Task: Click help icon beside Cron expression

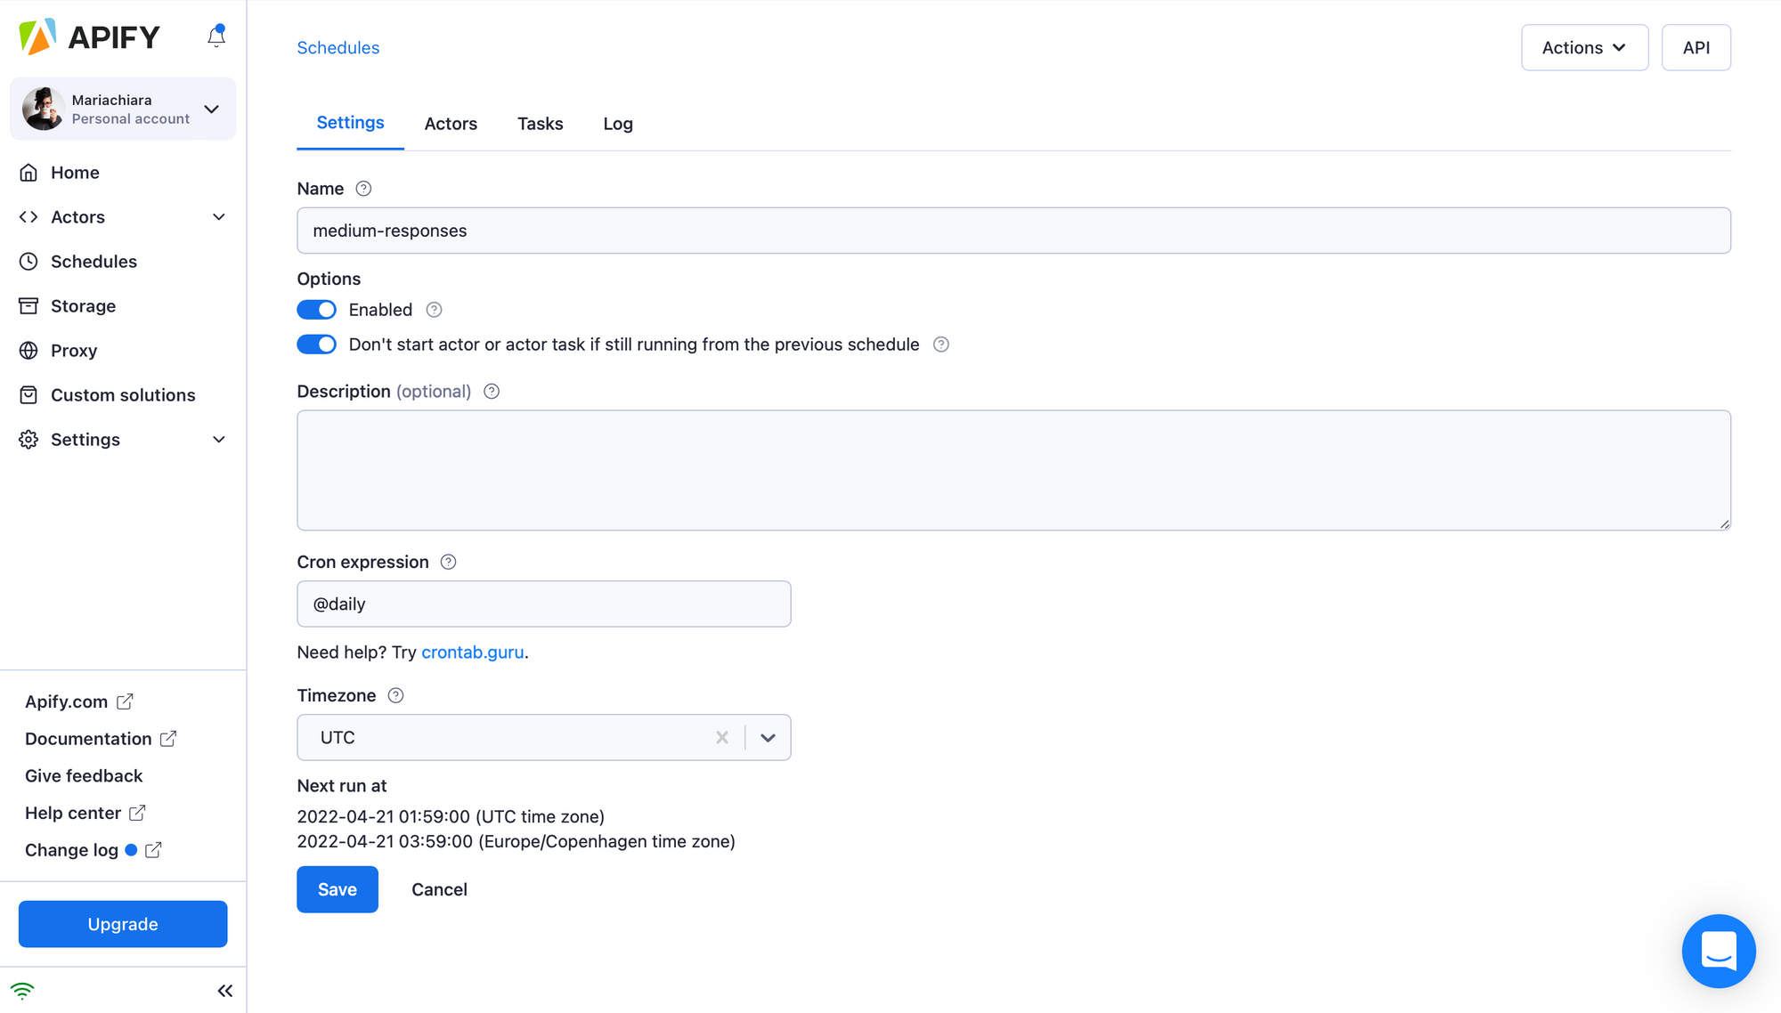Action: pos(449,562)
